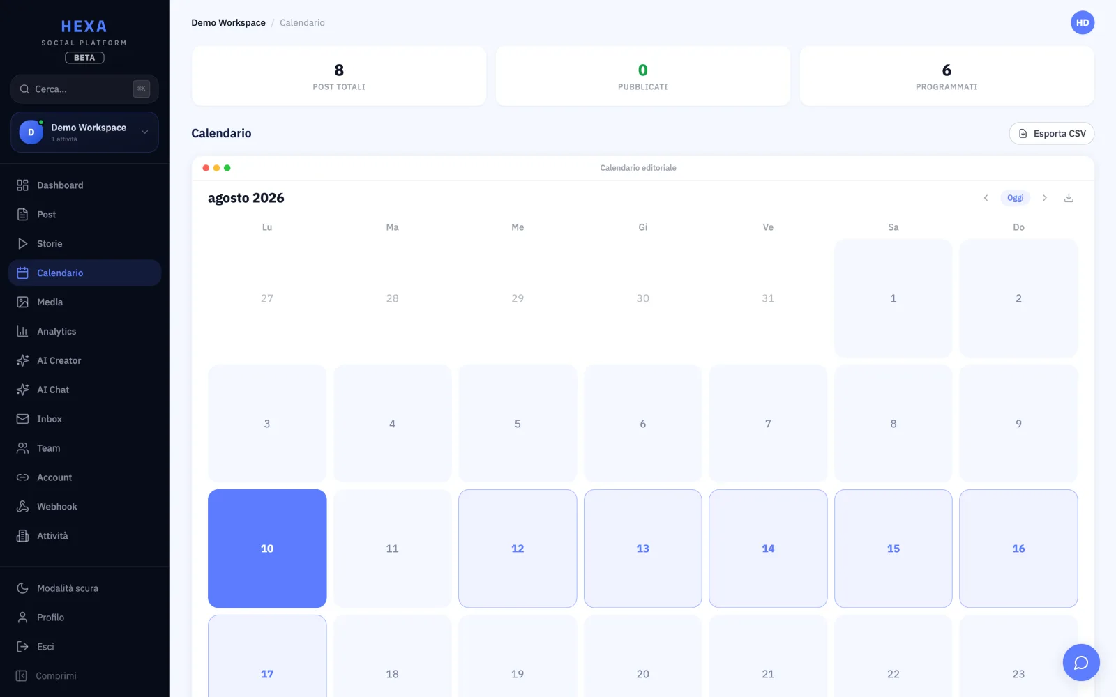
Task: Open AI Chat label
Action: point(53,390)
